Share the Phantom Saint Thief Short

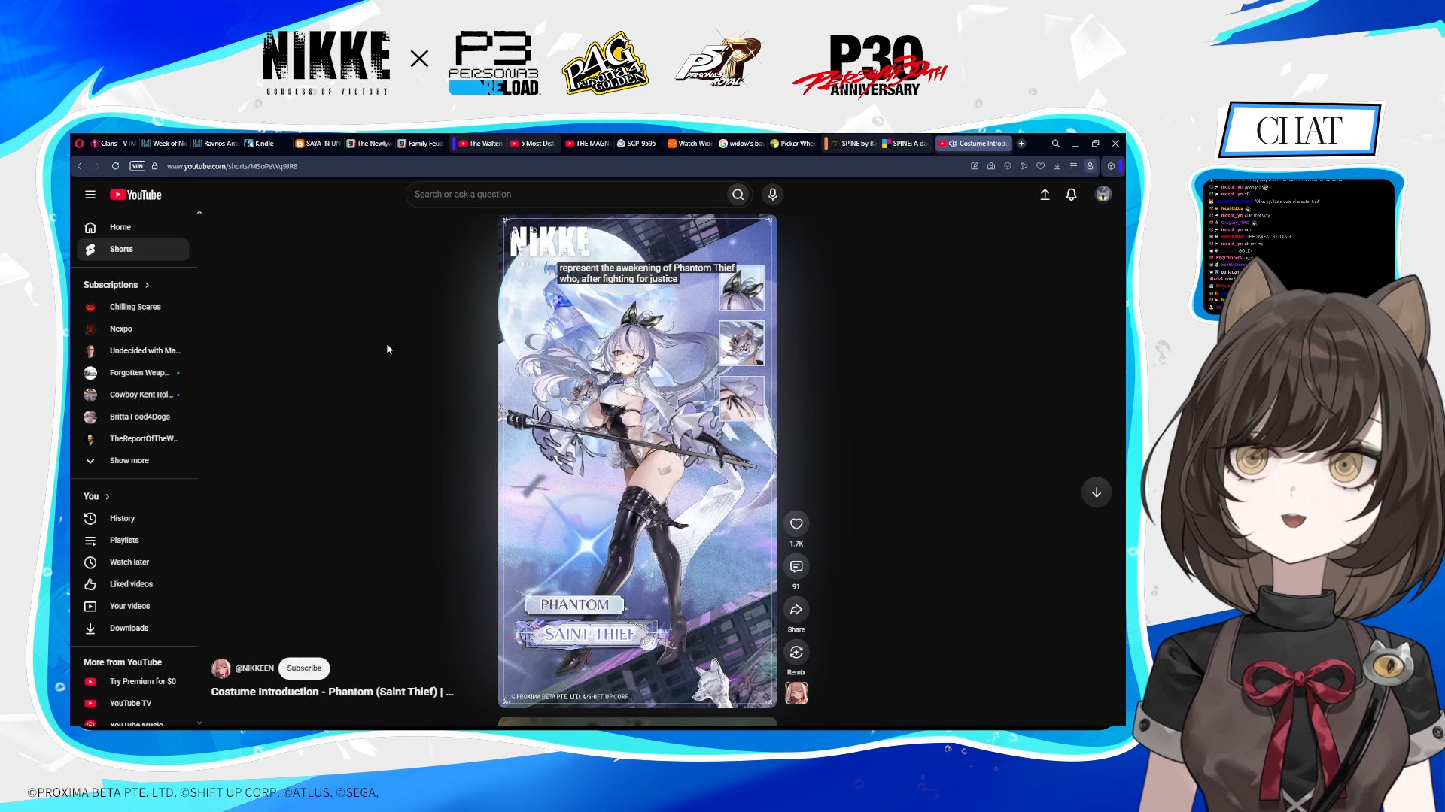pyautogui.click(x=796, y=610)
